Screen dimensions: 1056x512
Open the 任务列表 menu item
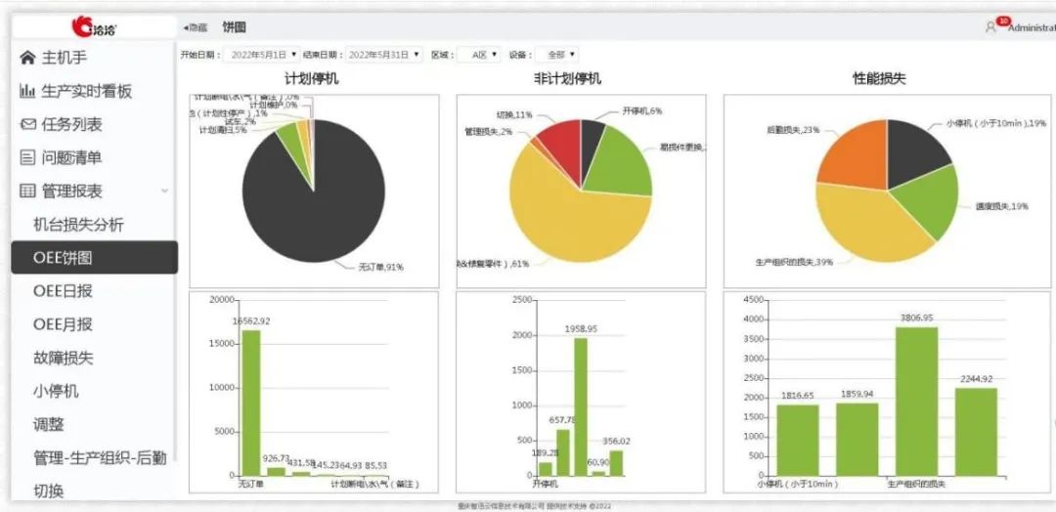point(71,124)
